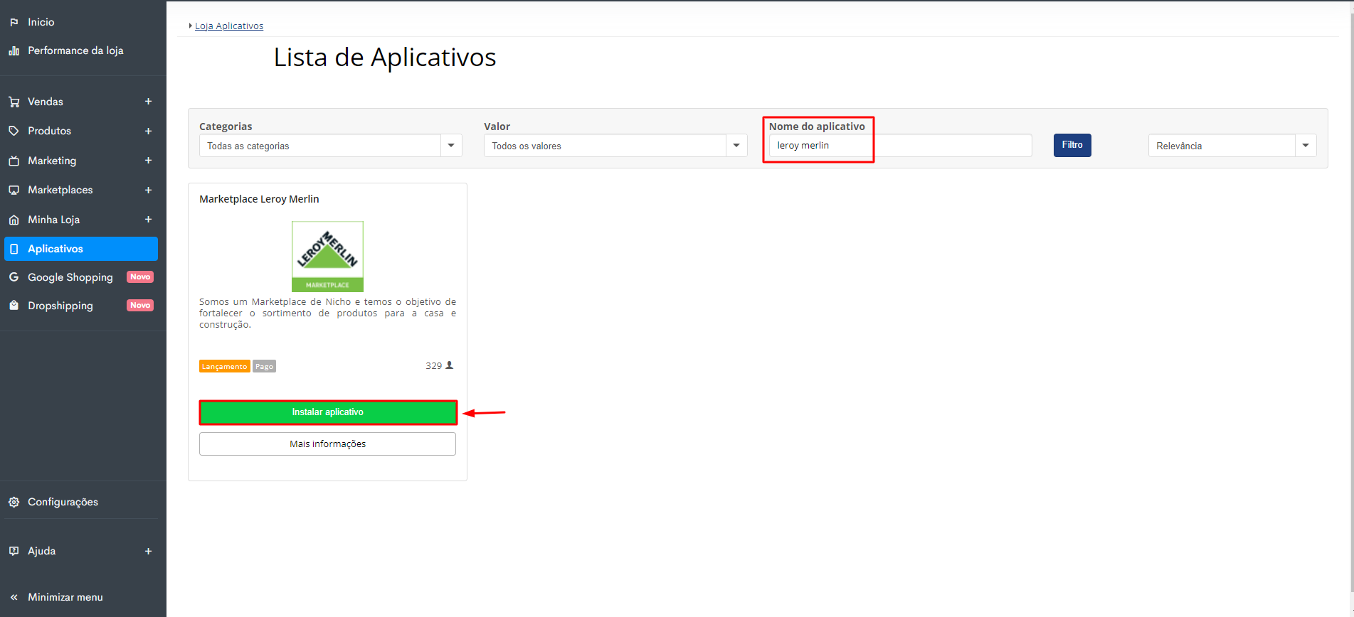Click the Filtro button
Screen dimensions: 1354x617
[x=1072, y=145]
